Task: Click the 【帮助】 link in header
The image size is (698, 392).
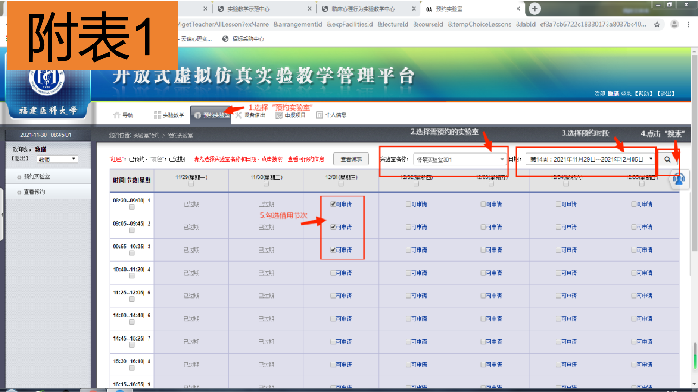Action: (644, 94)
